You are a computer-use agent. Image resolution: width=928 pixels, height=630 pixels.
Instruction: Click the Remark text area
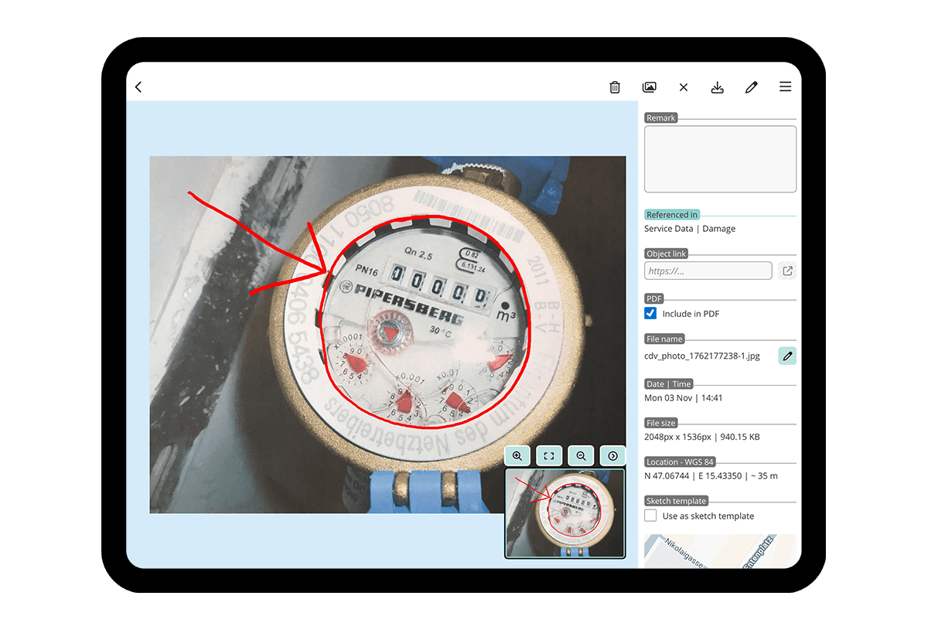click(720, 159)
